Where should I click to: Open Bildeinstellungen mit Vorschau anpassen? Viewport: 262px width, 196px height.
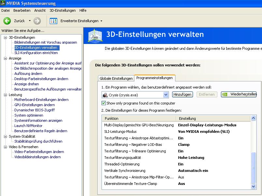tap(46, 42)
